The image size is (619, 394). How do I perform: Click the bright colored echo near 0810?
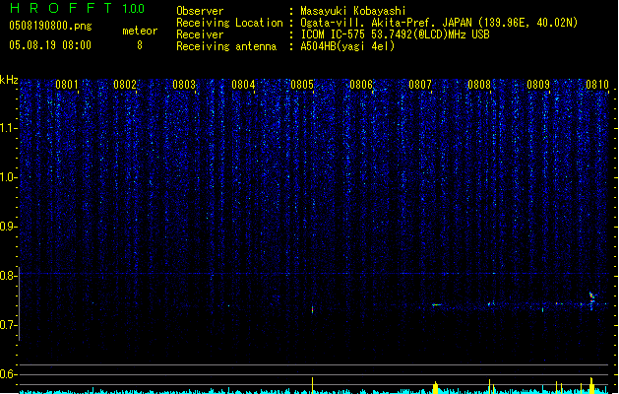(591, 299)
